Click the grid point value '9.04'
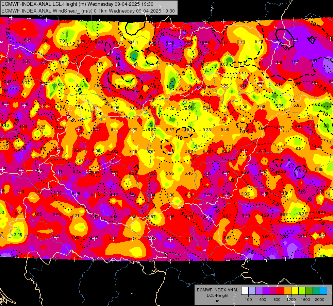 (x=115, y=129)
